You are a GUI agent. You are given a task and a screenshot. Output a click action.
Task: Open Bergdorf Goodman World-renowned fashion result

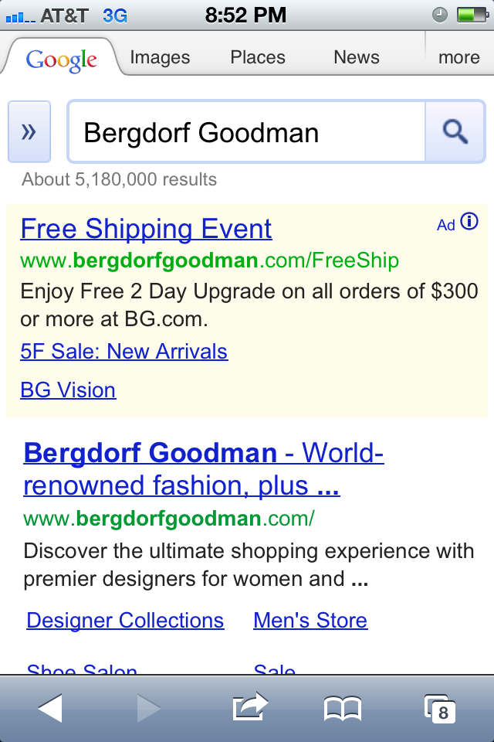204,469
